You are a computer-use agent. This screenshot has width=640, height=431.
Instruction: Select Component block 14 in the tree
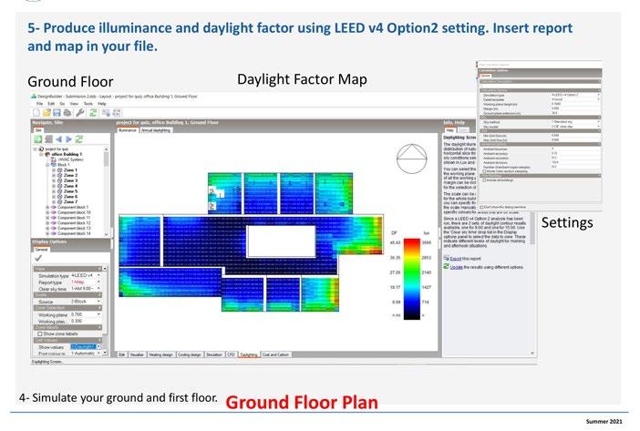pos(74,233)
